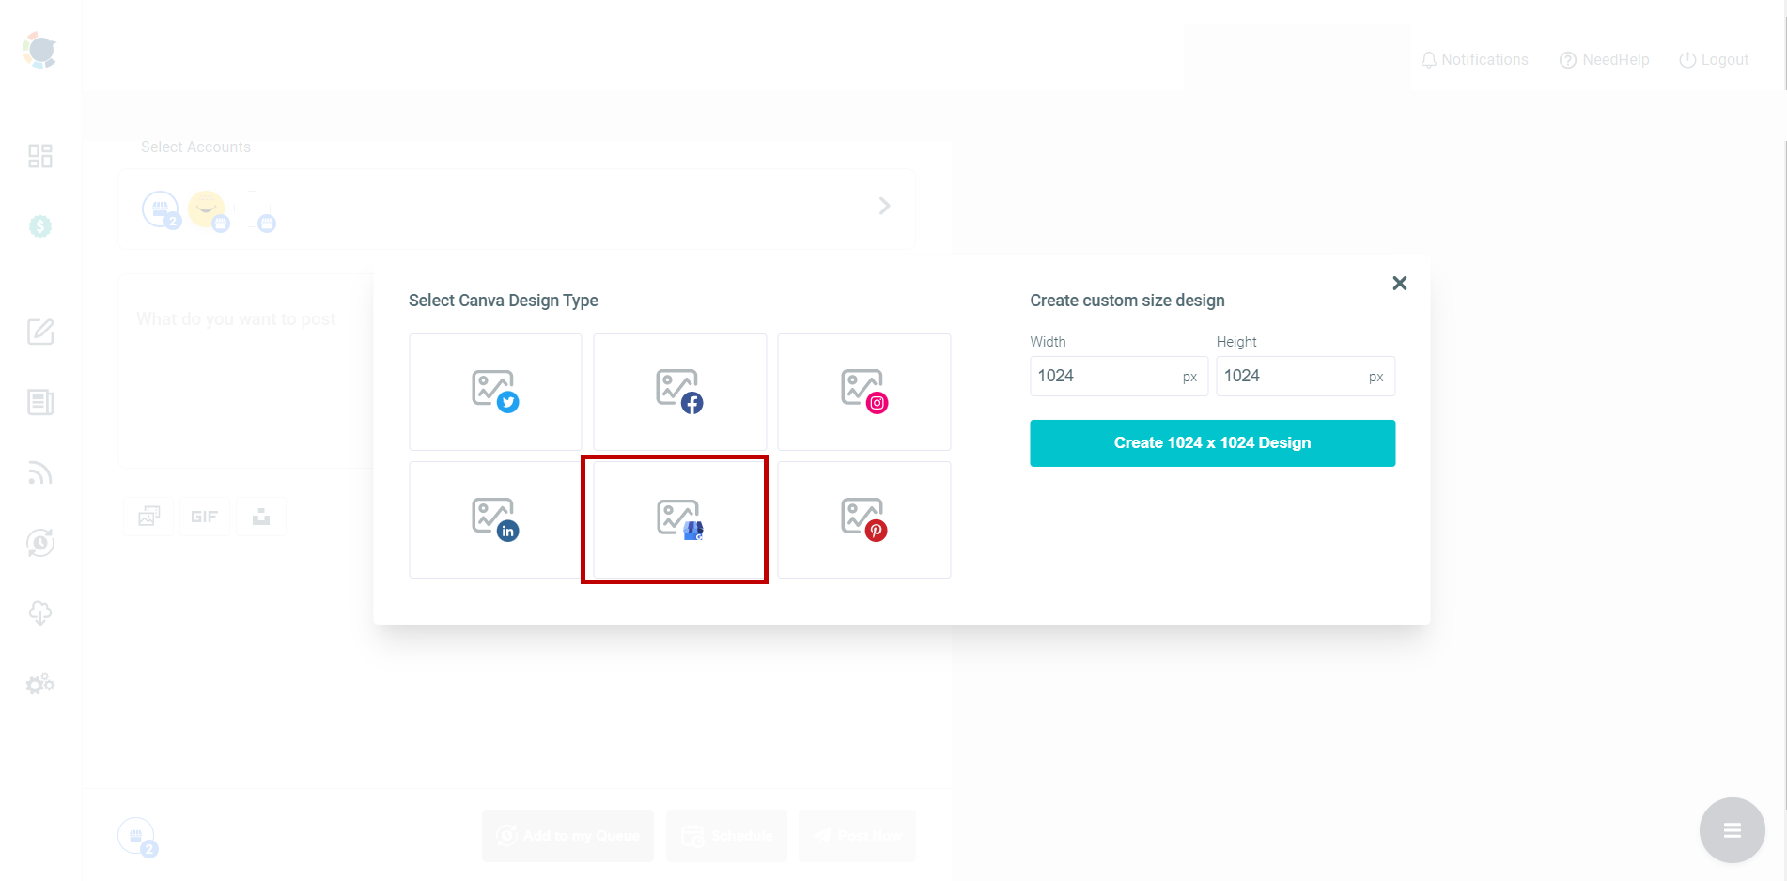Image resolution: width=1787 pixels, height=881 pixels.
Task: Select the Instagram Canva design type
Action: [863, 392]
